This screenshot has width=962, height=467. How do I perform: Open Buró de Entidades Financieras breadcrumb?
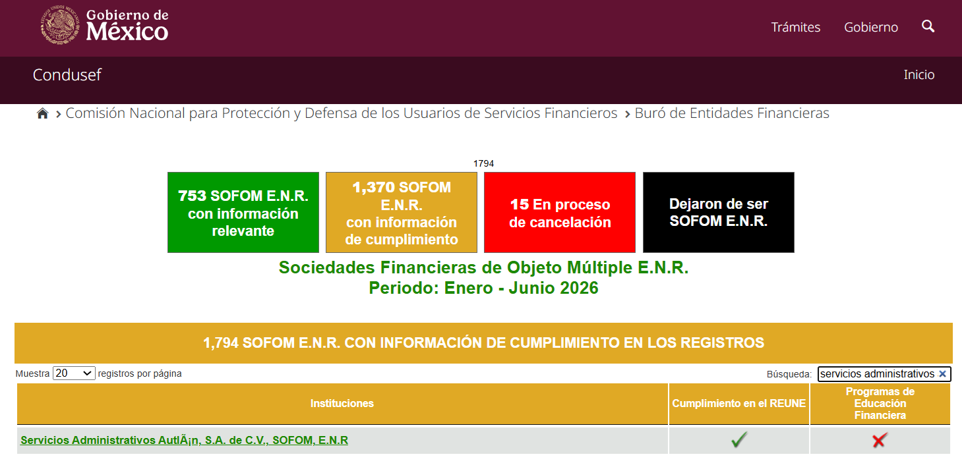click(x=732, y=113)
